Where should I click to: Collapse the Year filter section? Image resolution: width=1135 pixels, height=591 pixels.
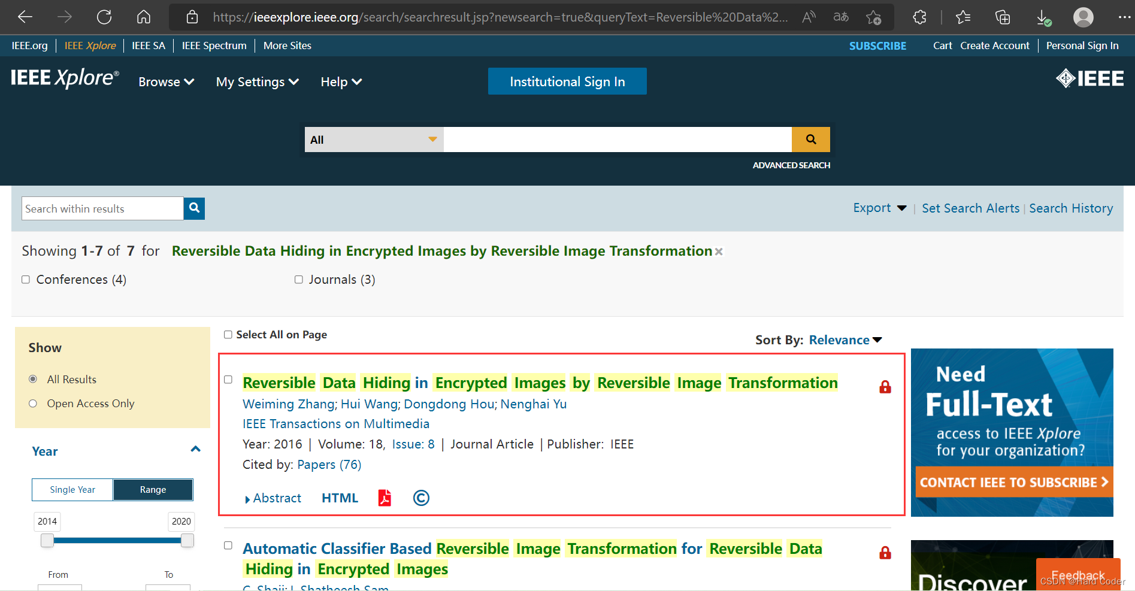point(195,450)
